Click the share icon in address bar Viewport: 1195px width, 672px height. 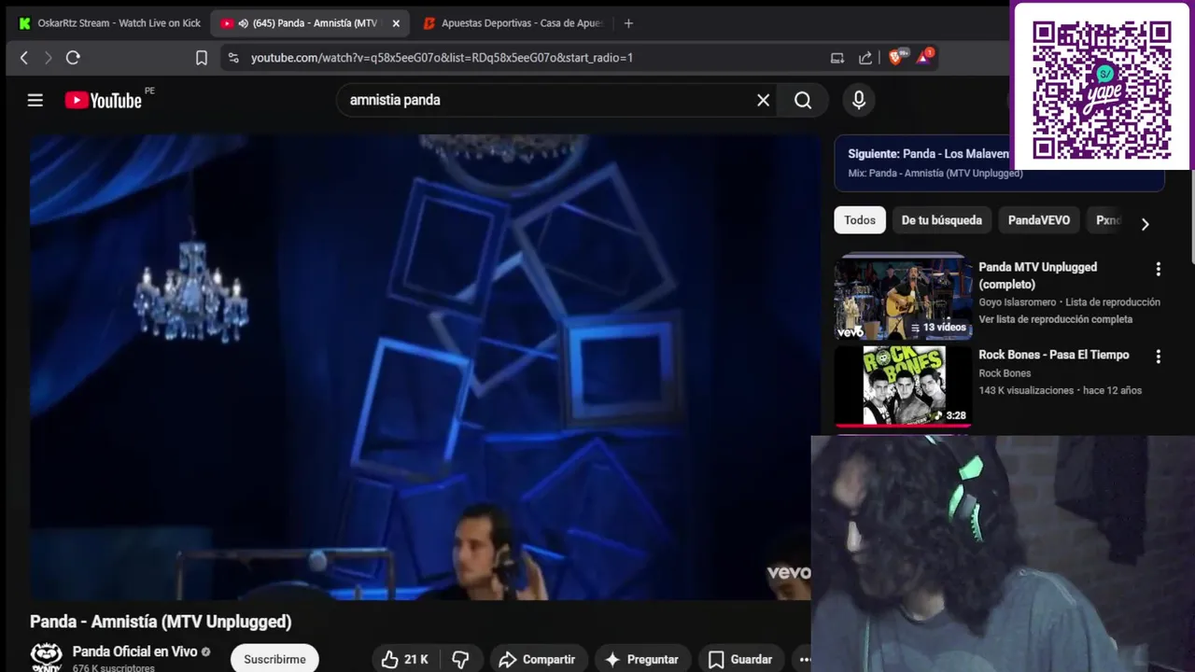coord(865,58)
